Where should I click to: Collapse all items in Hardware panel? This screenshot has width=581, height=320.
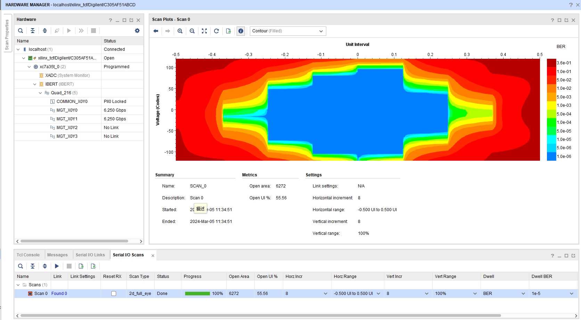tap(33, 31)
